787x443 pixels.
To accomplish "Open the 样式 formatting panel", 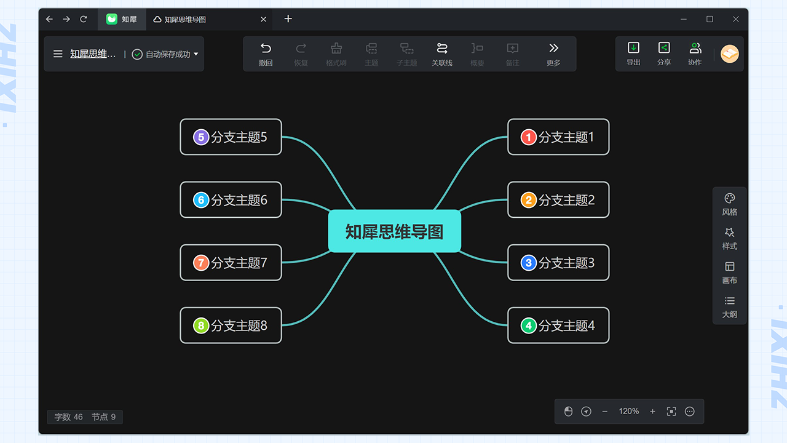I will [729, 239].
